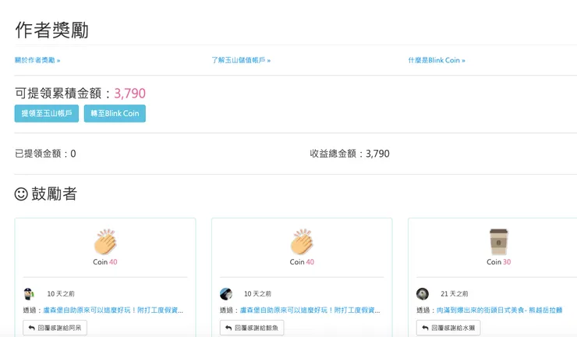Click the Coin 30 label
The height and width of the screenshot is (337, 577).
498,262
